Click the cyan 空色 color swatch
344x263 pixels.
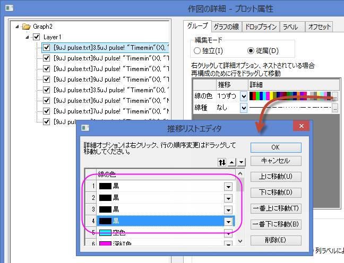[105, 233]
